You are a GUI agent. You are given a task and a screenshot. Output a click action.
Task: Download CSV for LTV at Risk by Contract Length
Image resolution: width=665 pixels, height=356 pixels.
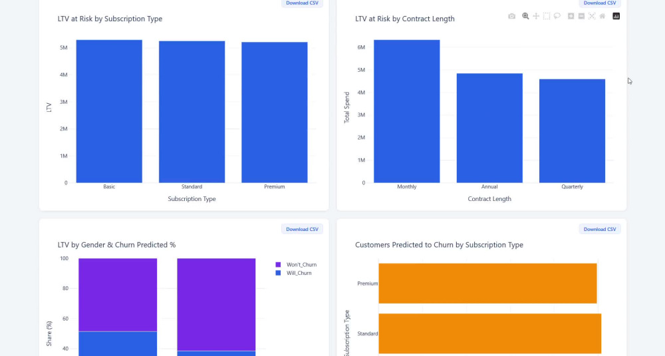[x=600, y=3]
